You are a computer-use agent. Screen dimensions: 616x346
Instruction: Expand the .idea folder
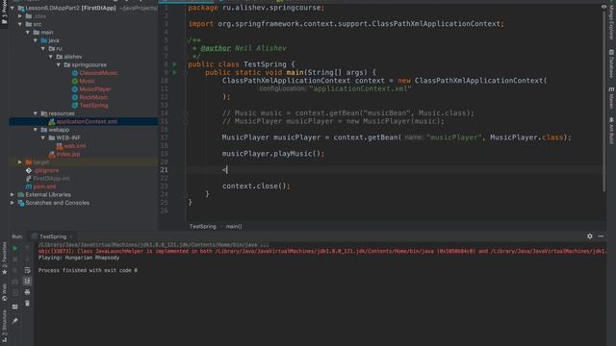[20, 16]
